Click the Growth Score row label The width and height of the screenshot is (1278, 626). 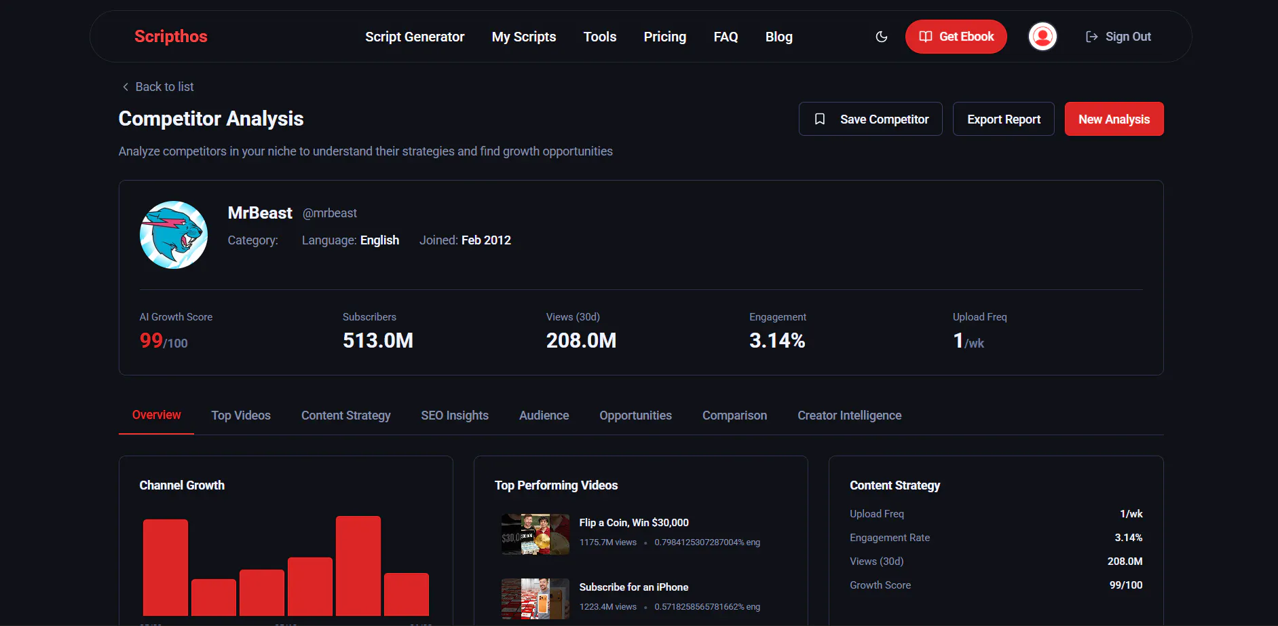click(880, 585)
